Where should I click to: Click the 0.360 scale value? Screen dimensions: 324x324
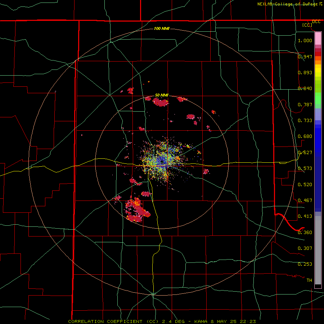coord(305,233)
